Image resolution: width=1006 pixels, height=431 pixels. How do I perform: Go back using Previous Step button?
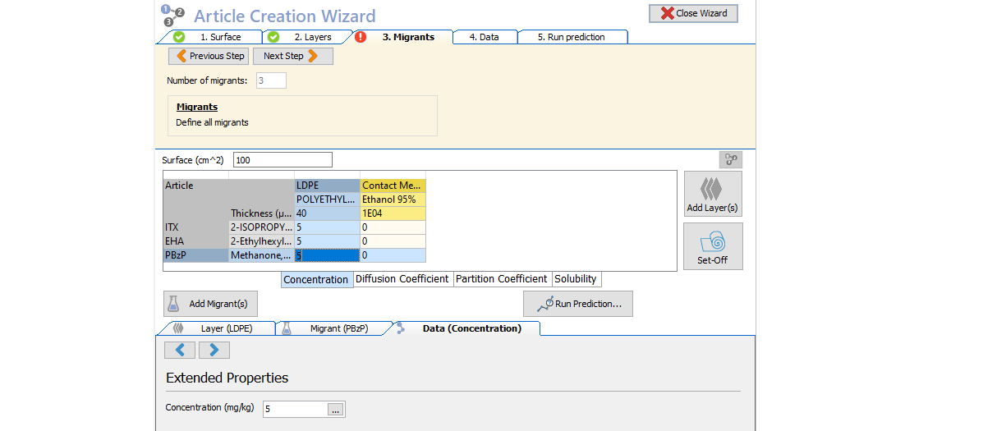coord(209,56)
